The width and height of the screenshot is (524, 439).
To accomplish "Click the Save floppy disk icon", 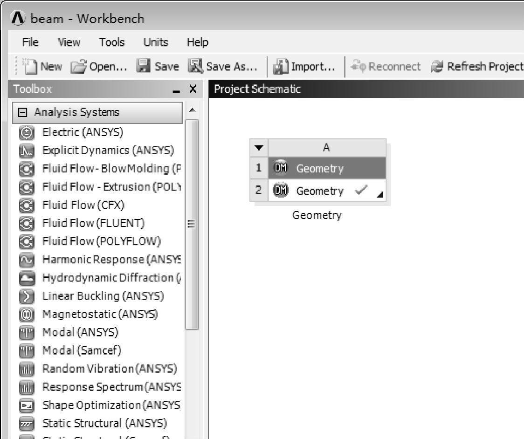I will click(x=144, y=66).
